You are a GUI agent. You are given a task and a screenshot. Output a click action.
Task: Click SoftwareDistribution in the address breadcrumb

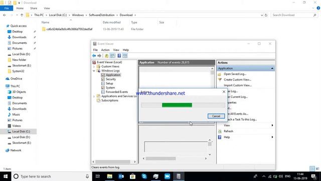pyautogui.click(x=101, y=15)
